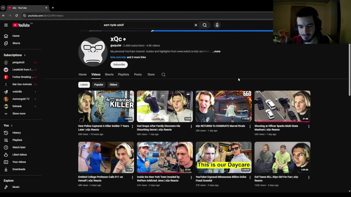
Task: Click the YouTube logo
Action: (21, 25)
